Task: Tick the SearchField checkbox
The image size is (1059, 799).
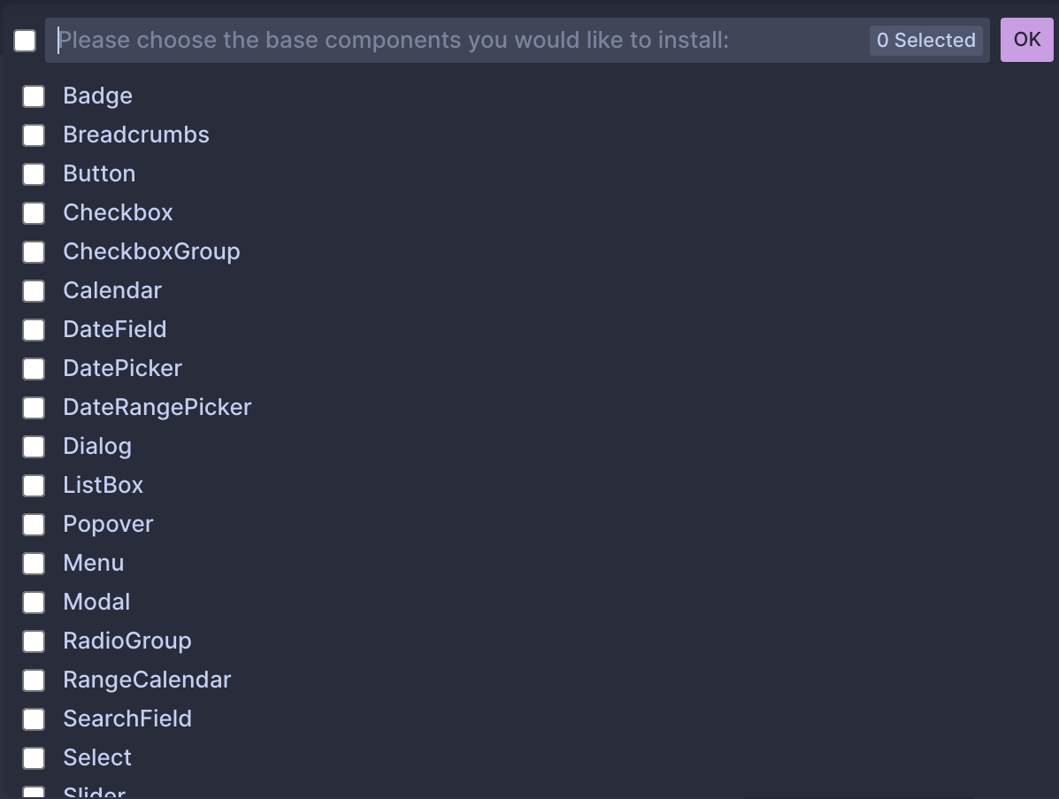Action: [34, 719]
